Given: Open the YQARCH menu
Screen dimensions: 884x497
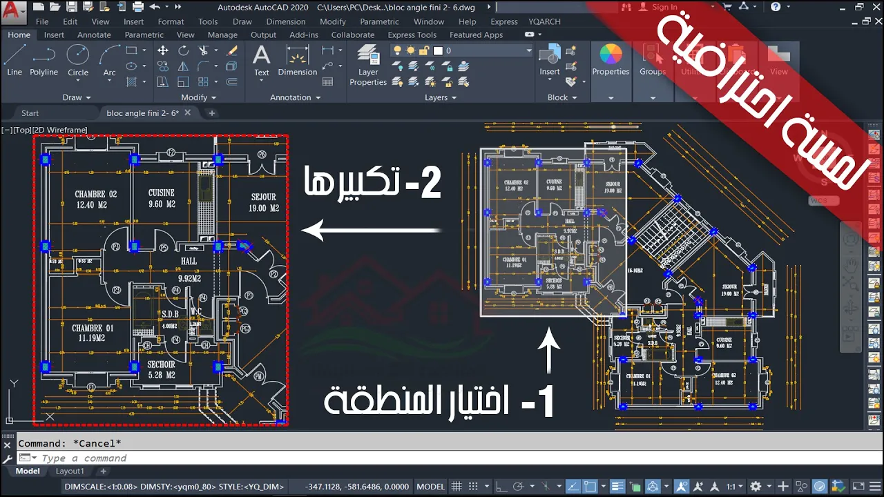Looking at the screenshot, I should point(545,21).
